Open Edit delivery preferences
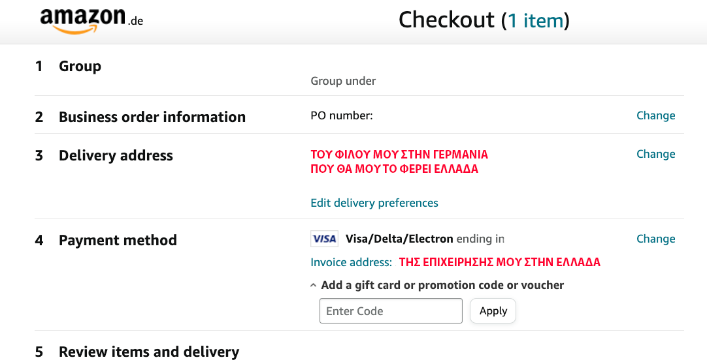 374,203
